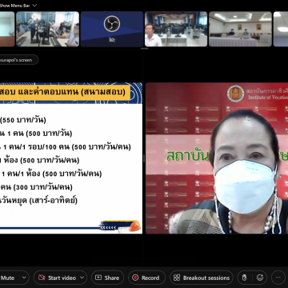
Task: Select the conference room video thumbnail
Action: [240, 29]
